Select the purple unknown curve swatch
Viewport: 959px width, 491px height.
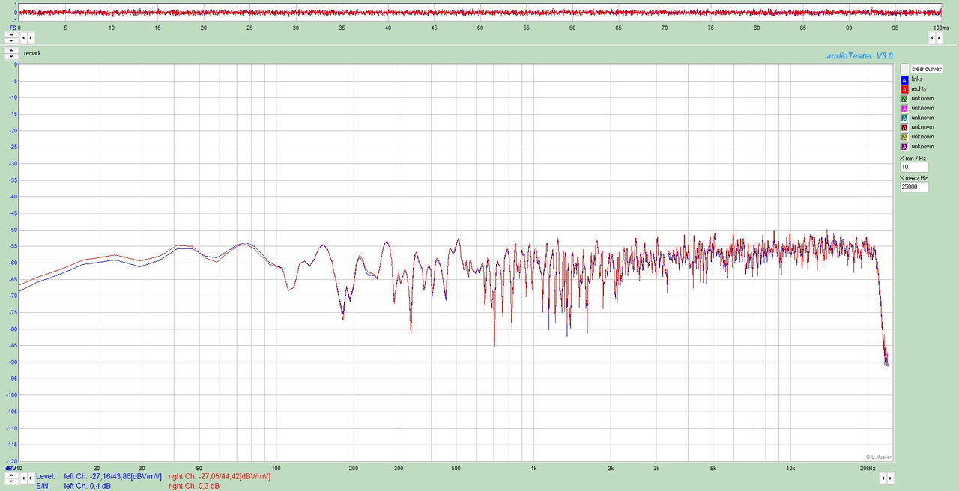(904, 147)
